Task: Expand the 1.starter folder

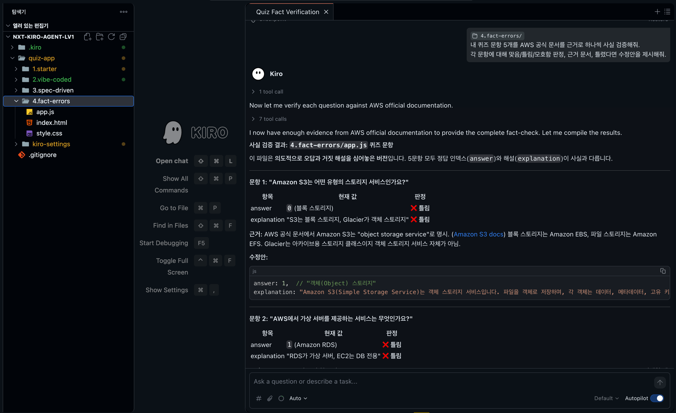Action: (x=16, y=69)
